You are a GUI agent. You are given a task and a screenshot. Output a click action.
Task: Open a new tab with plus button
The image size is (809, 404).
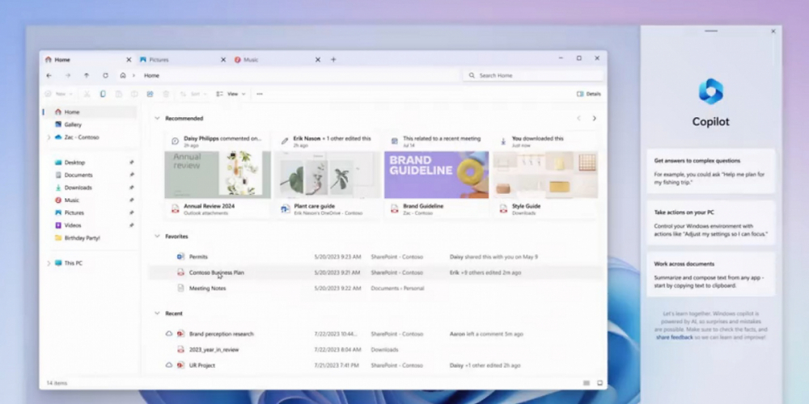click(x=333, y=60)
